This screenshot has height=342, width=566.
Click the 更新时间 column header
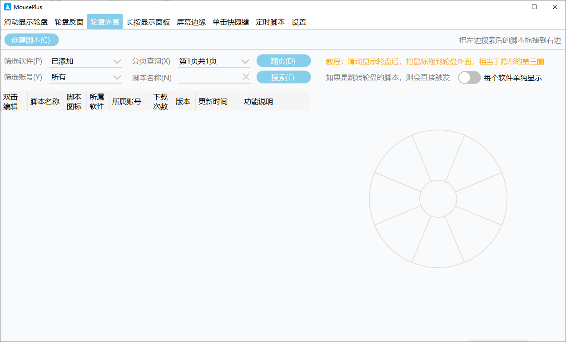(213, 101)
